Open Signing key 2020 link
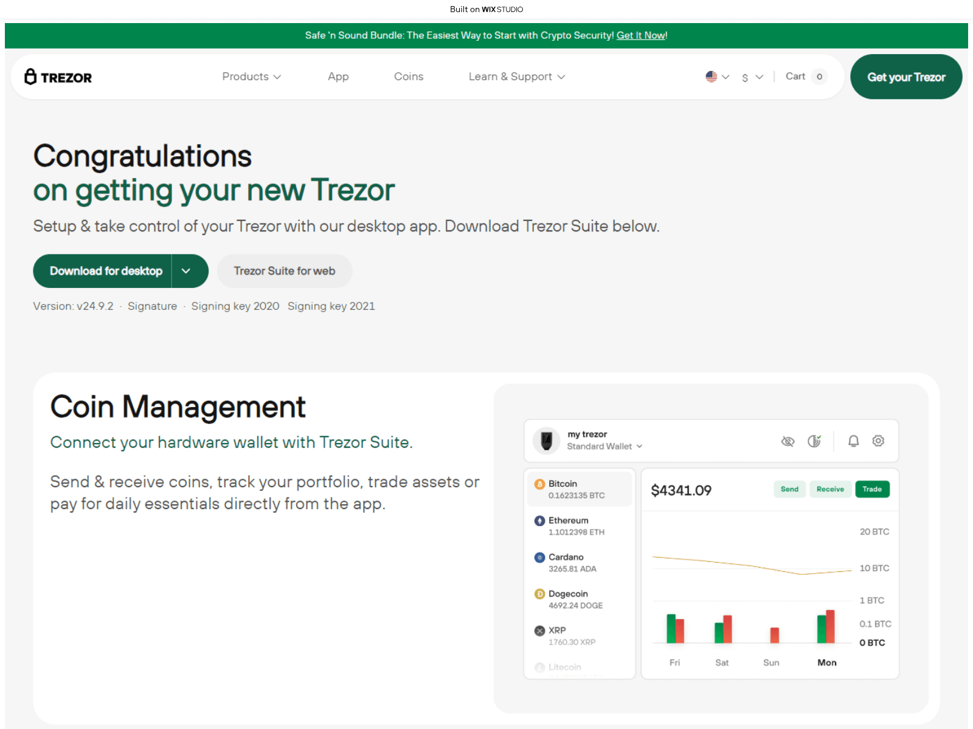This screenshot has height=729, width=973. (x=235, y=306)
